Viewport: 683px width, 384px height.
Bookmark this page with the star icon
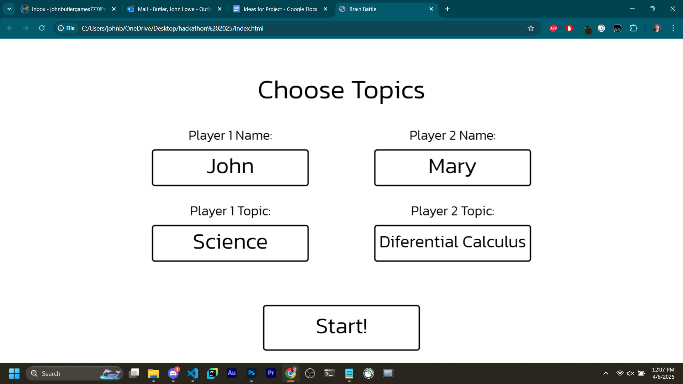click(531, 28)
